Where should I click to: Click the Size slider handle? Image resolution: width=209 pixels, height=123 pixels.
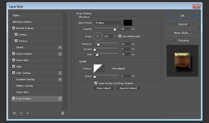(97, 55)
